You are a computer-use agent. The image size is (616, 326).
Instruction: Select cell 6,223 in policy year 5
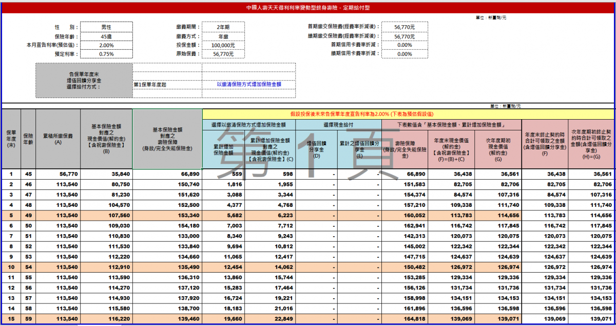pyautogui.click(x=269, y=215)
